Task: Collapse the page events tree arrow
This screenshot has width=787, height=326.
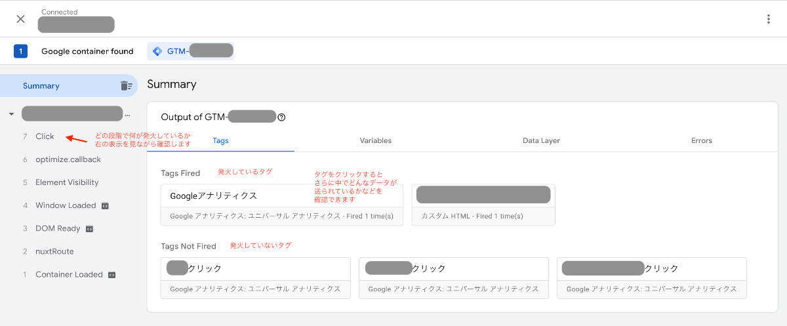Action: (x=11, y=114)
